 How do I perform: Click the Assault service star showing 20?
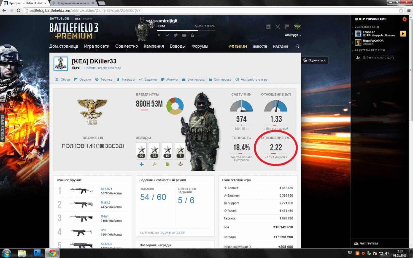pyautogui.click(x=141, y=151)
